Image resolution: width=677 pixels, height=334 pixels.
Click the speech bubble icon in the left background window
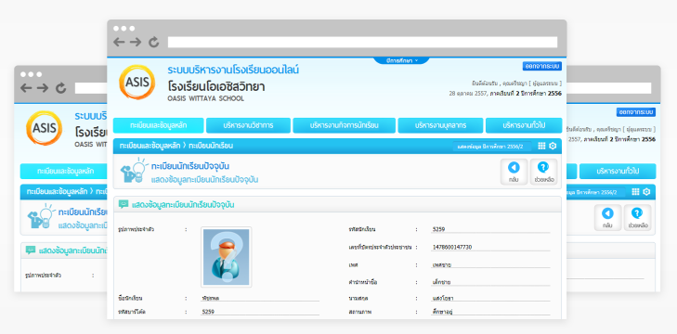(31, 250)
